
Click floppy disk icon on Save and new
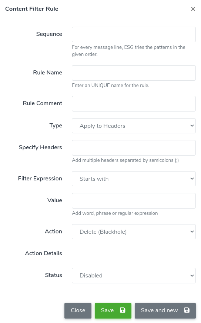(x=187, y=310)
